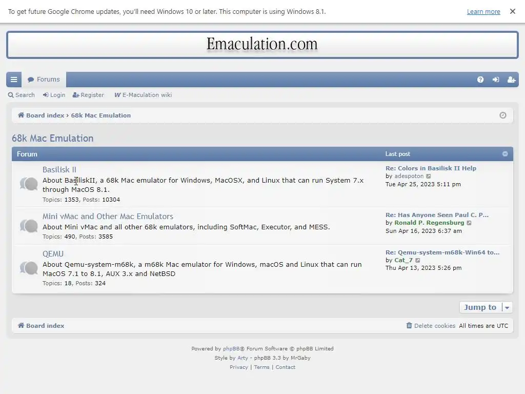This screenshot has height=394, width=525.
Task: Open the Search link
Action: (22, 95)
